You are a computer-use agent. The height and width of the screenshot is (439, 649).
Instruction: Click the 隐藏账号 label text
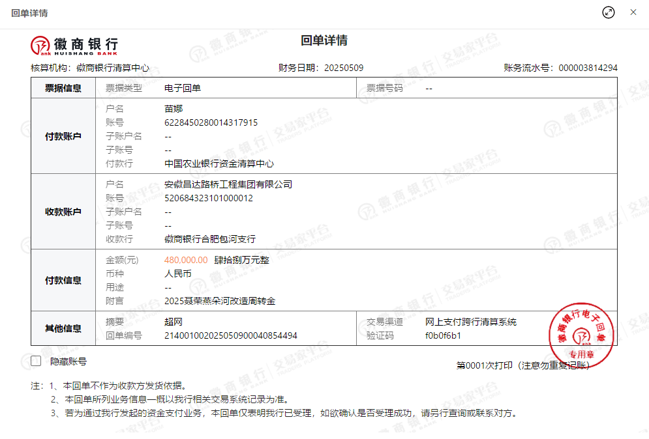pos(68,361)
